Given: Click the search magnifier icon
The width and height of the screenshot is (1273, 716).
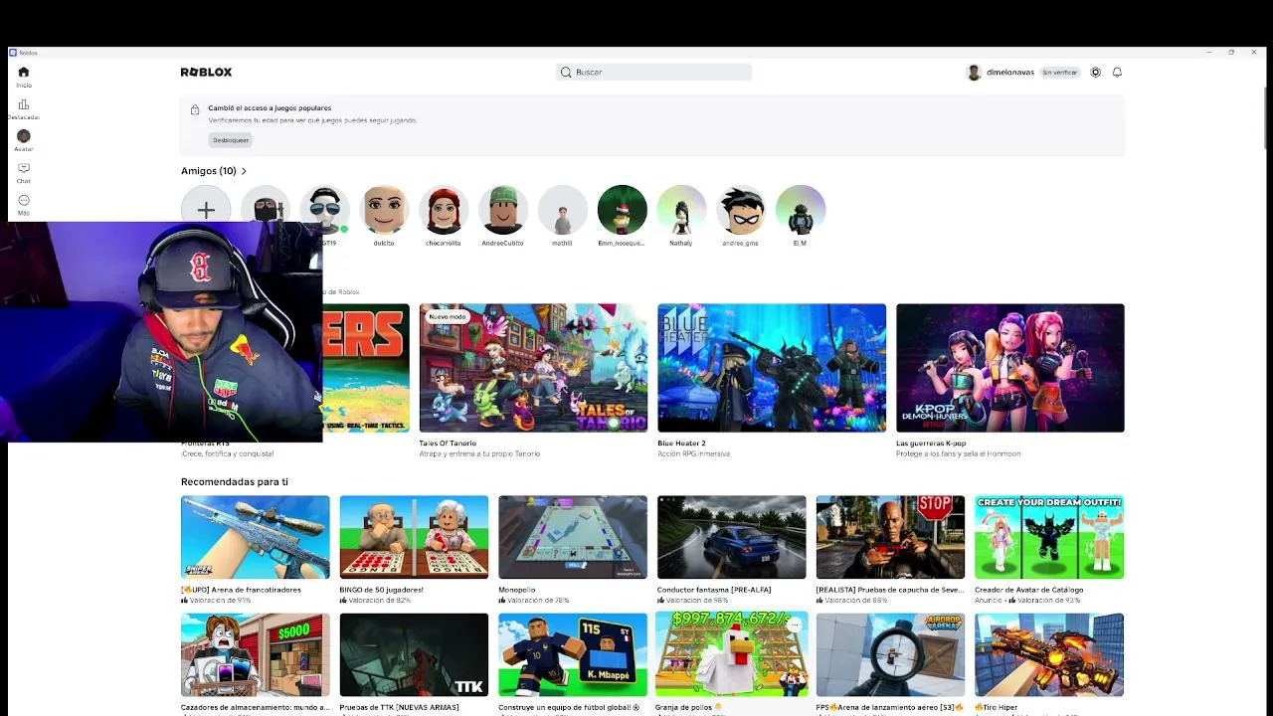Looking at the screenshot, I should click(x=566, y=73).
